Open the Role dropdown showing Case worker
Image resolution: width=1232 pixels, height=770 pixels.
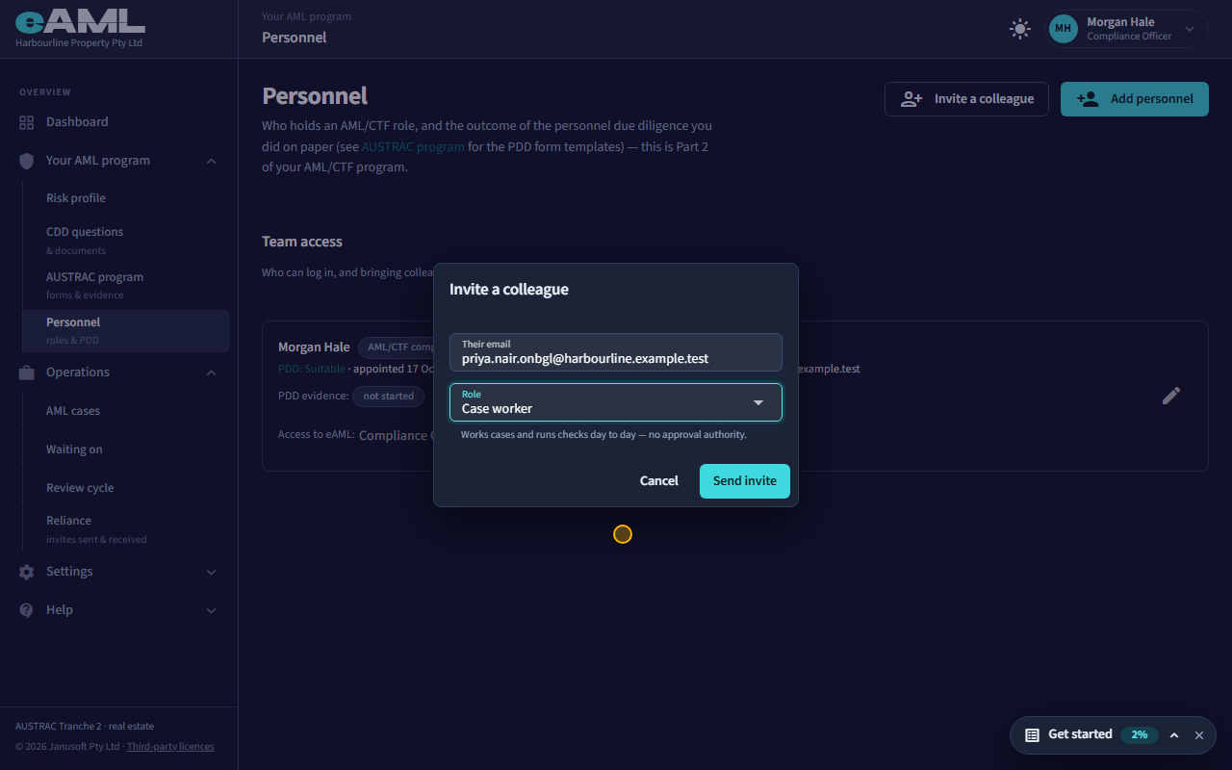coord(616,402)
